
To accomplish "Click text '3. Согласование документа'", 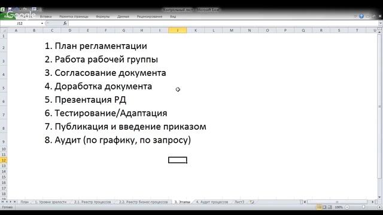I will [105, 73].
